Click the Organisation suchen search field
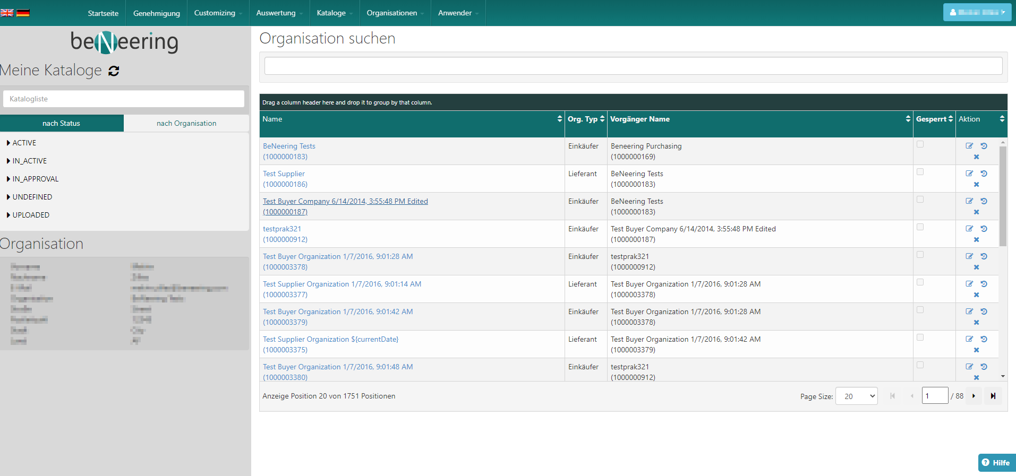The width and height of the screenshot is (1016, 476). coord(633,66)
